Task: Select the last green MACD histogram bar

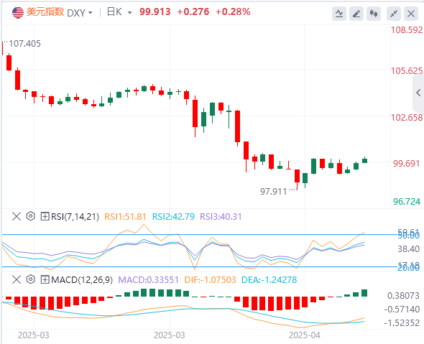Action: click(364, 293)
